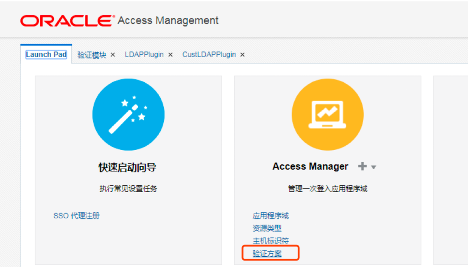Close the LDAPPlugin tab
Screen dimensions: 468x267
coord(170,55)
